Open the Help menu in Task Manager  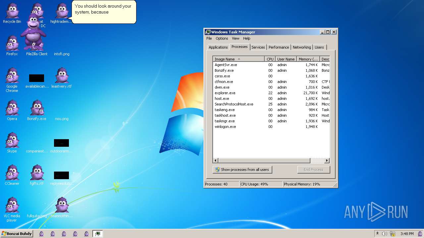tap(247, 38)
